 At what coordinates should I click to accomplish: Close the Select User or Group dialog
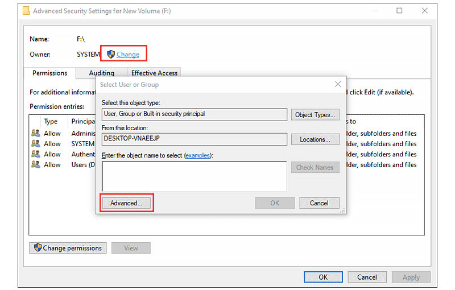(x=338, y=84)
